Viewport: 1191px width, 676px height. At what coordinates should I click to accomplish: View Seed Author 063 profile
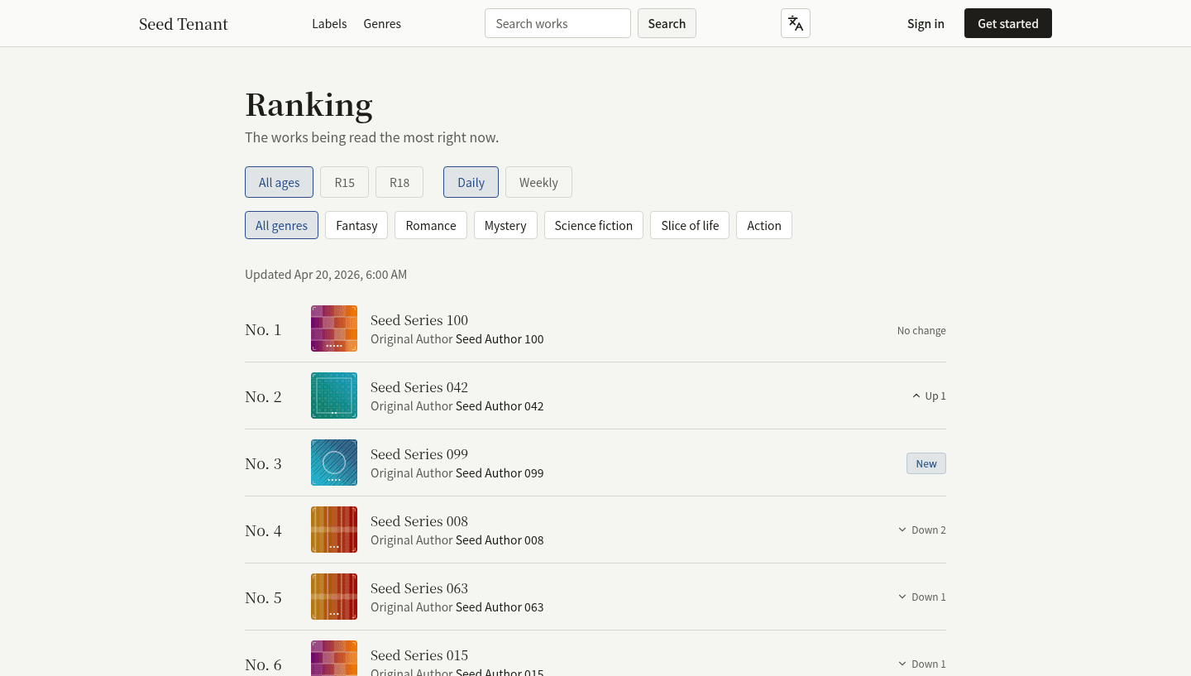tap(500, 607)
